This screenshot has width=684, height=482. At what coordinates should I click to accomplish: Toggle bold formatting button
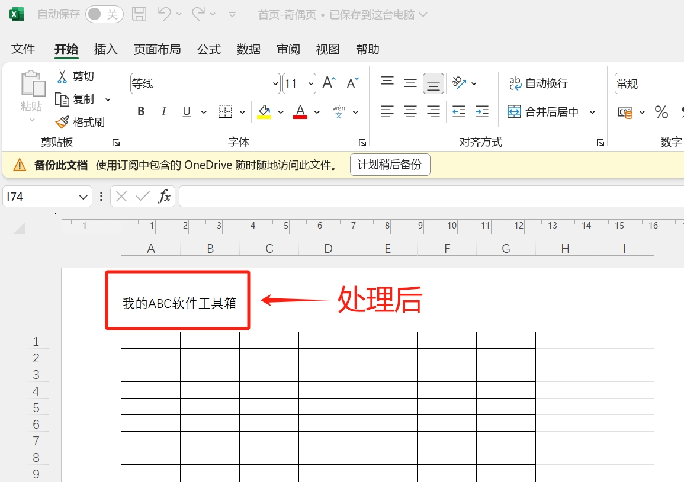[141, 111]
